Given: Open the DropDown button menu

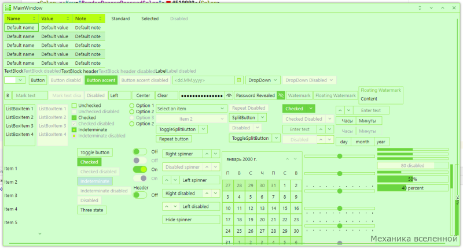Looking at the screenshot, I should click(x=263, y=80).
